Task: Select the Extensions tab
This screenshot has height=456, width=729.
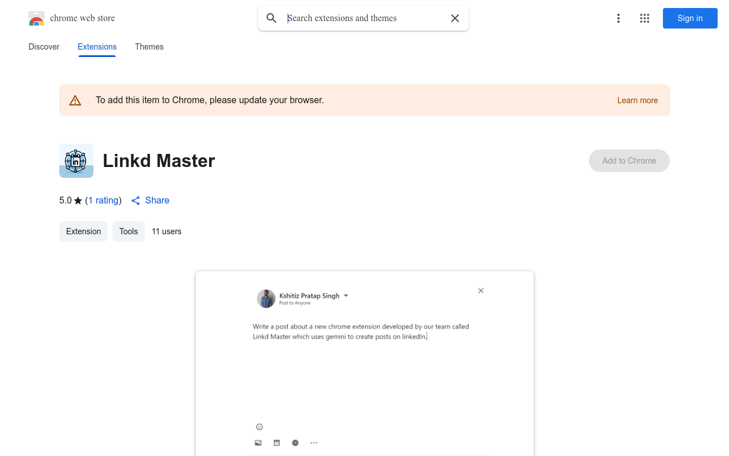Action: coord(97,47)
